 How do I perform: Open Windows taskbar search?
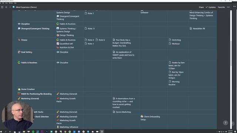(x=6, y=132)
